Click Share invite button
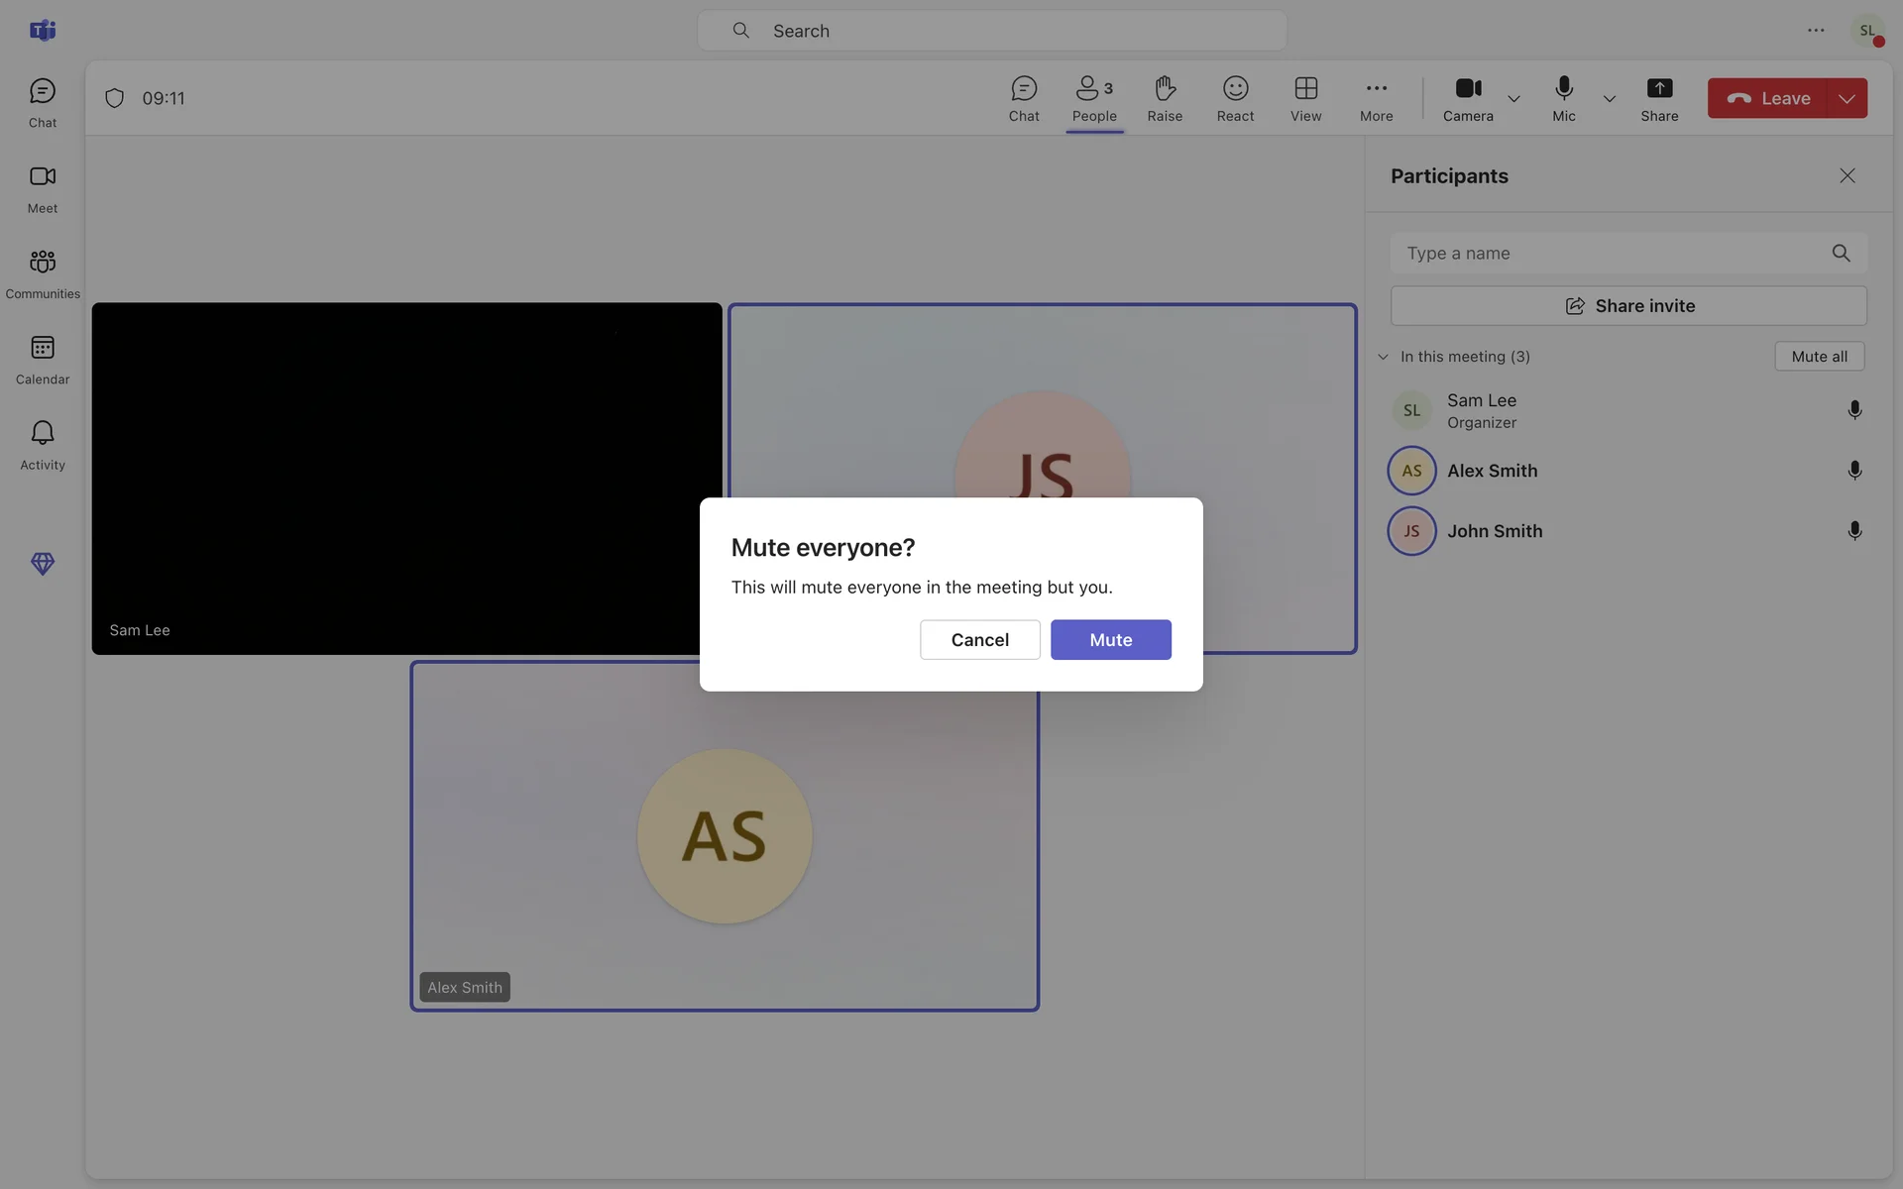This screenshot has height=1189, width=1903. (x=1628, y=306)
